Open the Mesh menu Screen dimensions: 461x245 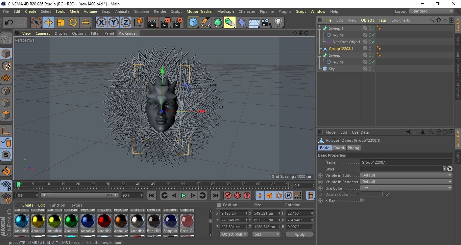click(x=74, y=11)
